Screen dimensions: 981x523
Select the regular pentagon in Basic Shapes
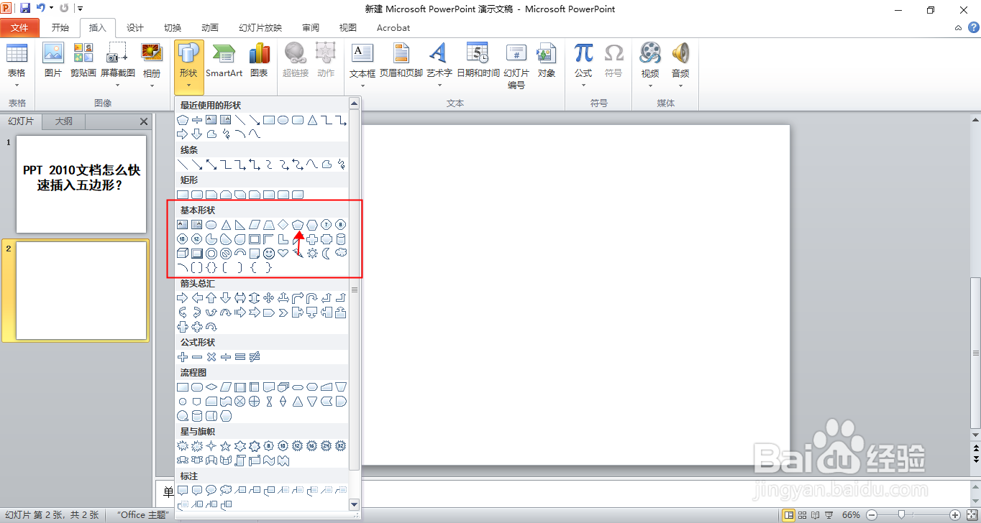coord(298,225)
